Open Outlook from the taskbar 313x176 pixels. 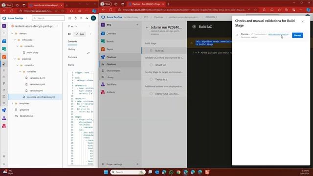click(x=157, y=172)
